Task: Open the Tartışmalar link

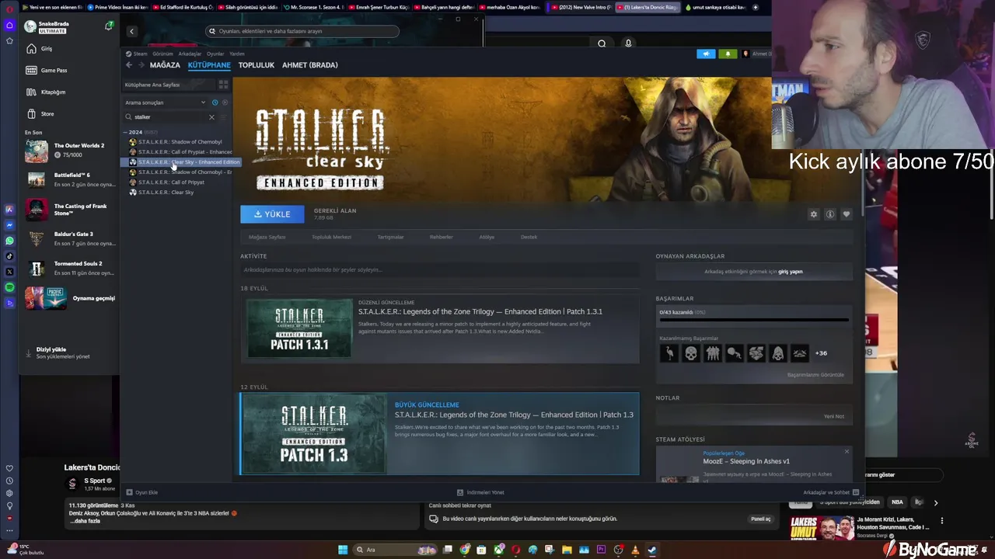Action: (390, 237)
